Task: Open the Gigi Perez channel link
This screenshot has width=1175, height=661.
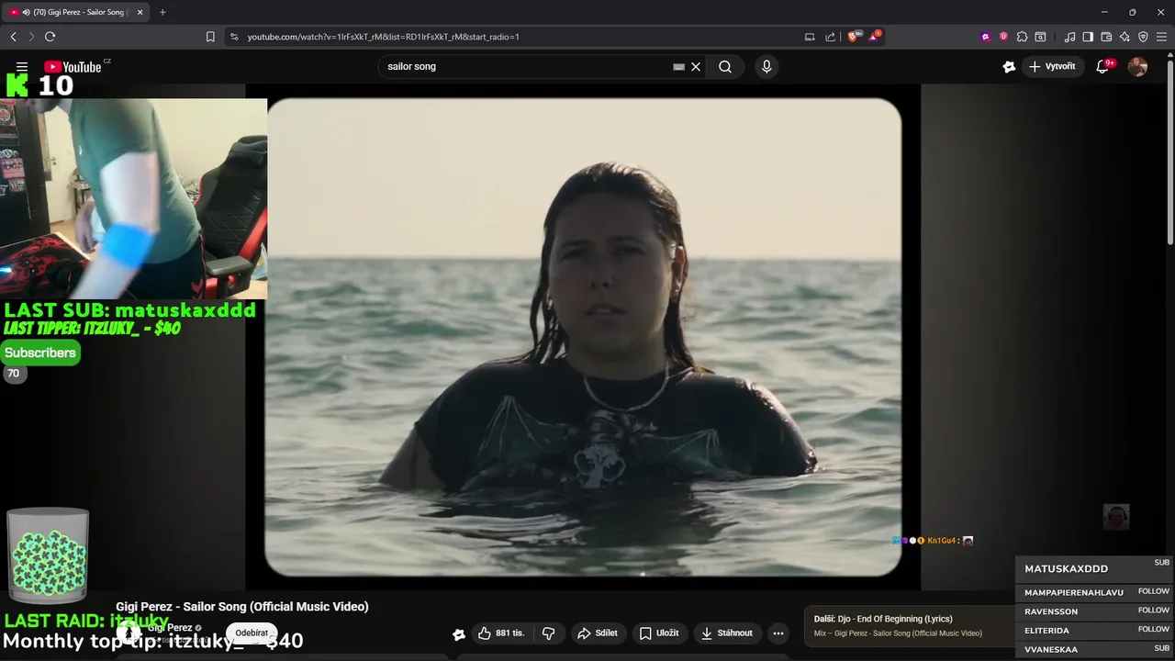Action: click(170, 628)
